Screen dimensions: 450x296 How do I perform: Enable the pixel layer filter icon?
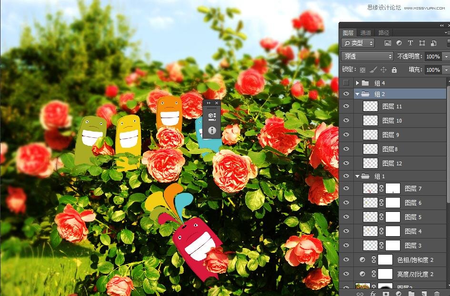pos(388,43)
